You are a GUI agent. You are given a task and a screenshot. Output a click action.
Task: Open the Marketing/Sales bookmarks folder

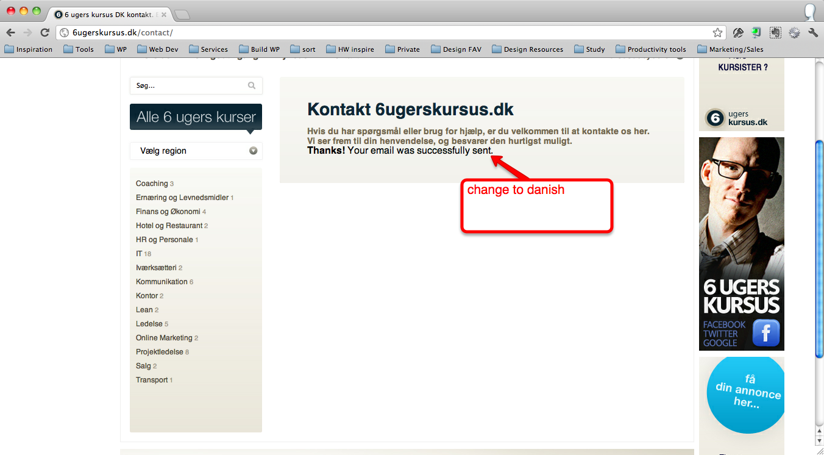pyautogui.click(x=730, y=49)
